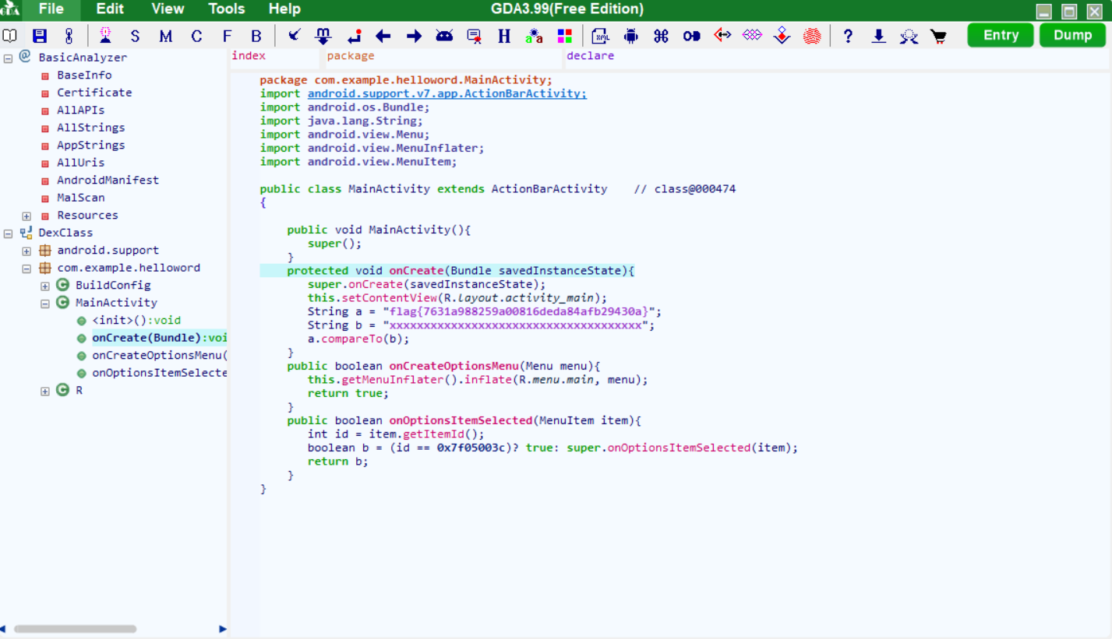
Task: Click the red fingerprint icon
Action: pos(812,36)
